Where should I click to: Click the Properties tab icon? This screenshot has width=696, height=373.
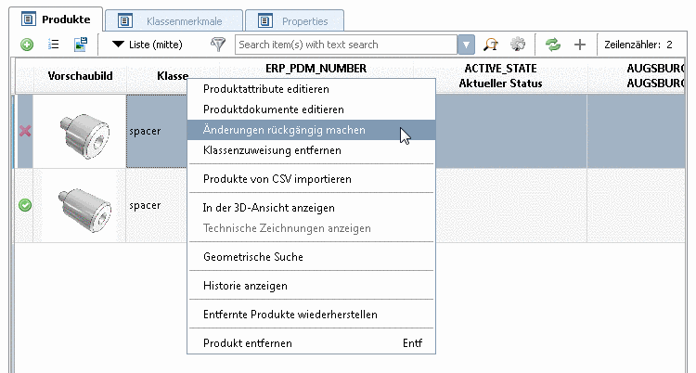(x=265, y=20)
